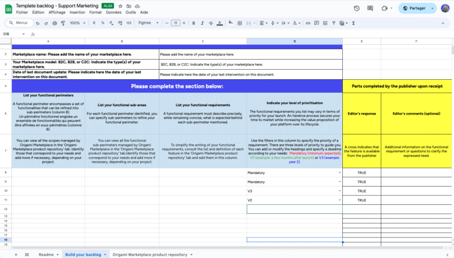Click the XLSX format badge
The image size is (454, 258).
[108, 6]
